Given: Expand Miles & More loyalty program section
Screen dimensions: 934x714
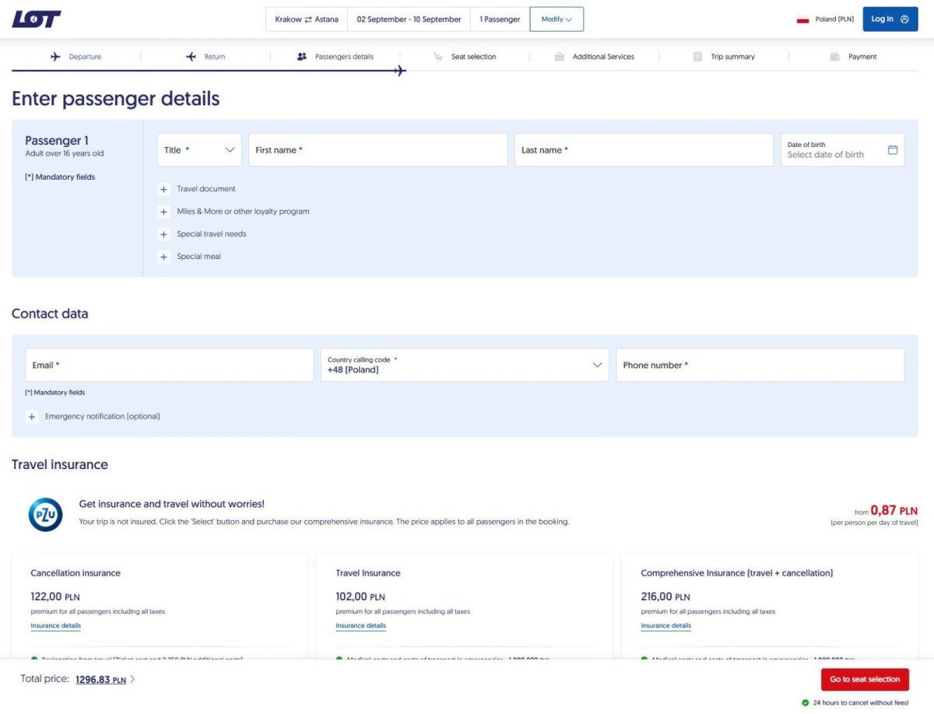Looking at the screenshot, I should [x=163, y=212].
